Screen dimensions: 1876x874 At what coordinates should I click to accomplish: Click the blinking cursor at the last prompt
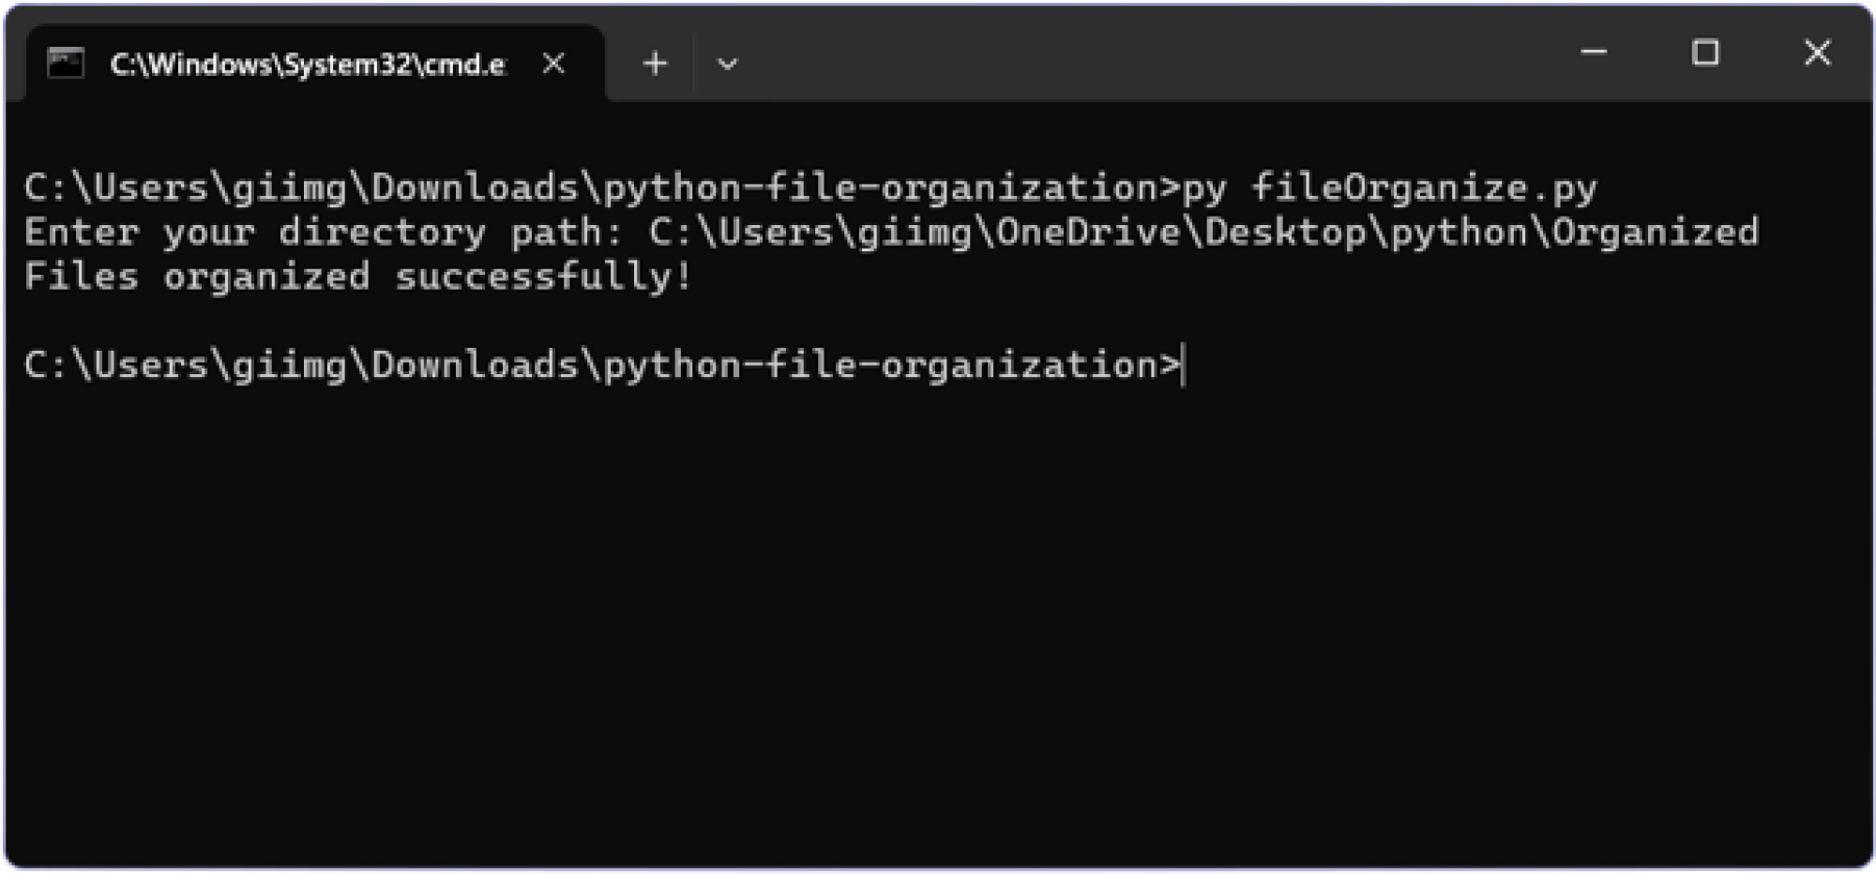click(x=1185, y=365)
